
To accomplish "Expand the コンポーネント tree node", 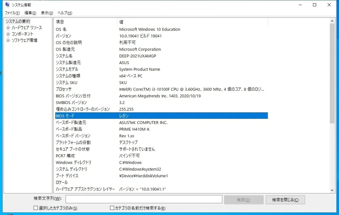I will (8, 33).
